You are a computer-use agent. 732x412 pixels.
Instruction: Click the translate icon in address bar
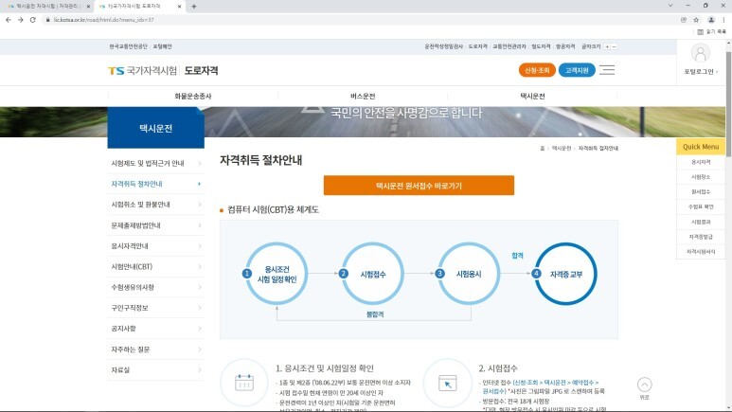684,20
